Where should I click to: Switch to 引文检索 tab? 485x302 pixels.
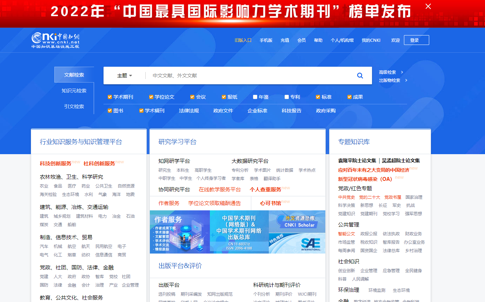point(74,106)
